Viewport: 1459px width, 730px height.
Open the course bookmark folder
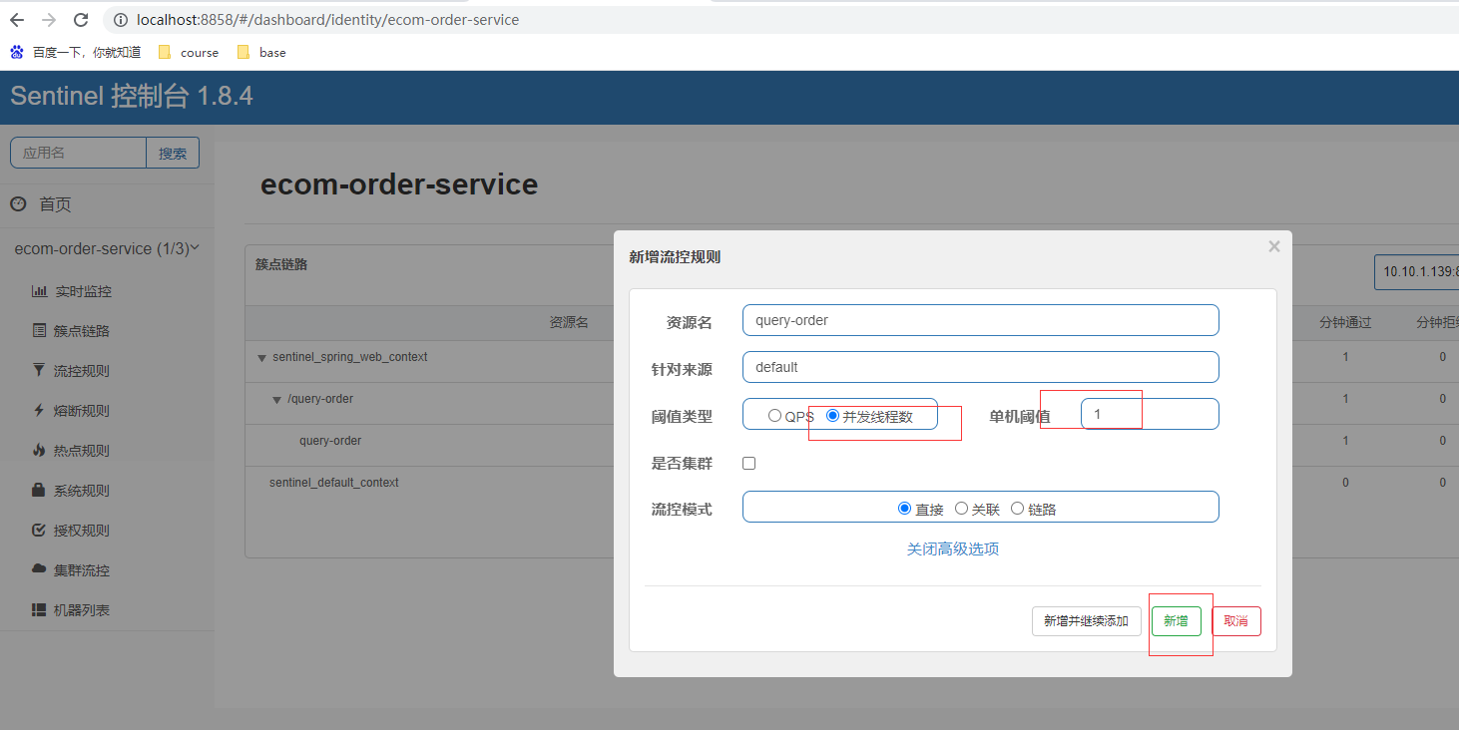[x=189, y=52]
